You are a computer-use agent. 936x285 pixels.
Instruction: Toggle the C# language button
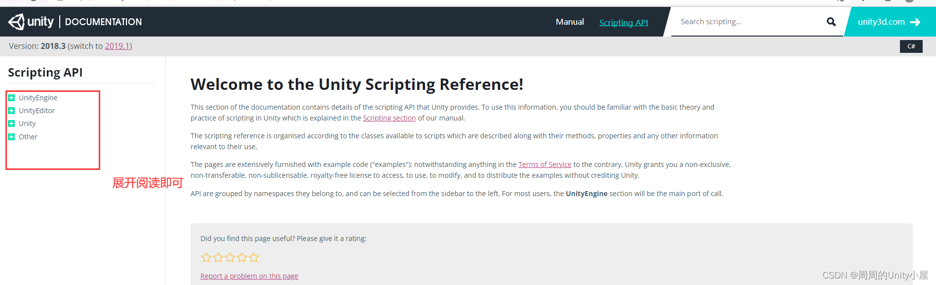click(x=911, y=46)
